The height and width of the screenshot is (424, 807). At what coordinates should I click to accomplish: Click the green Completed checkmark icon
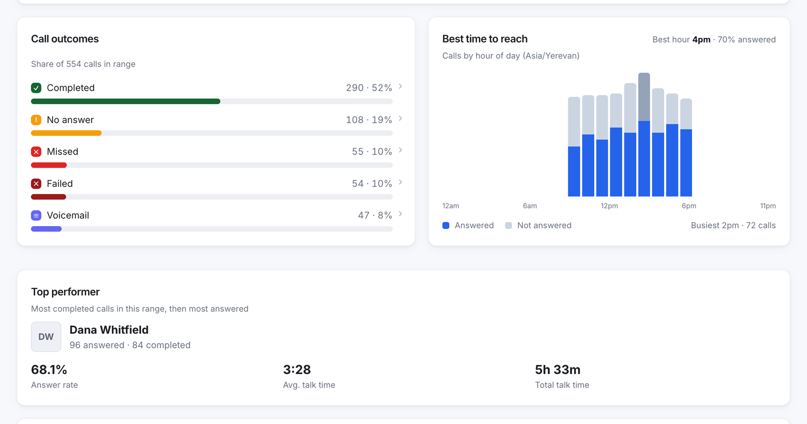coord(36,88)
